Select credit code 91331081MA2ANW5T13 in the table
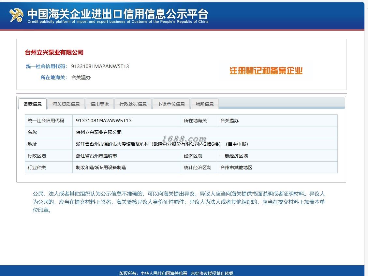 coord(104,121)
